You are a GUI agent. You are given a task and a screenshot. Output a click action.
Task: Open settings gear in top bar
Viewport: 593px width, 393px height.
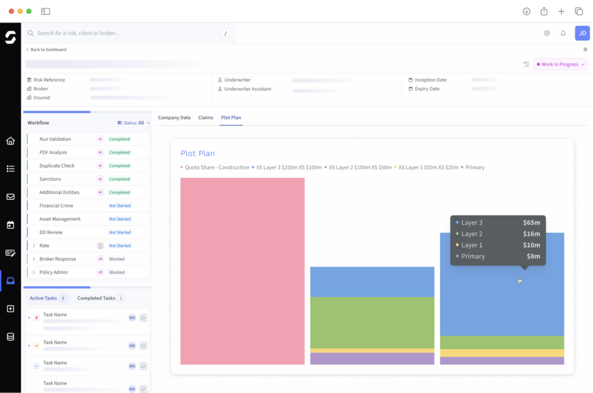[547, 34]
